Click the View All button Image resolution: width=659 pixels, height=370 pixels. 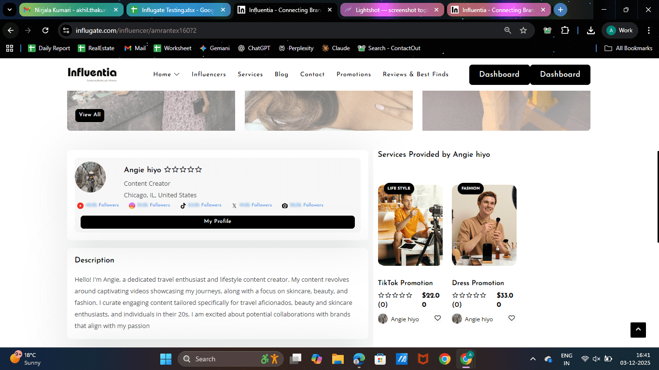point(90,115)
